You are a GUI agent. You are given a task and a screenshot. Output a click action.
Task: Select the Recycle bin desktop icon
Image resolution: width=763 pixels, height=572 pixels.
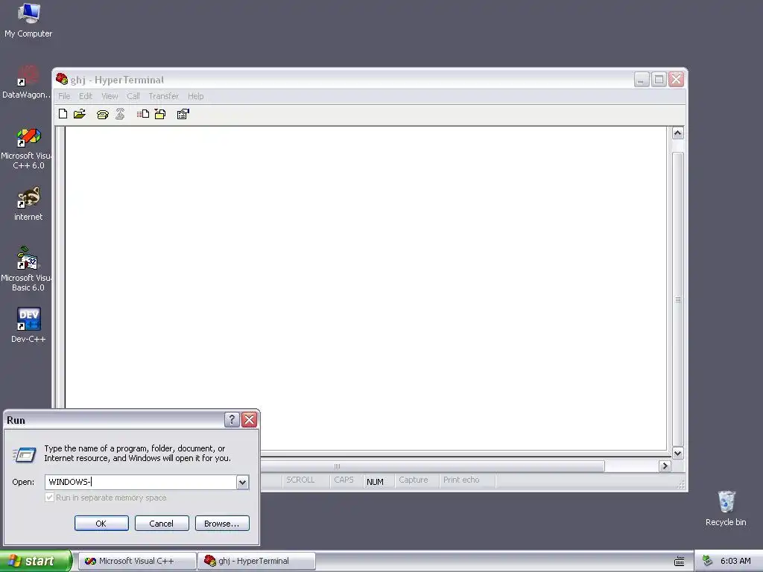(726, 508)
